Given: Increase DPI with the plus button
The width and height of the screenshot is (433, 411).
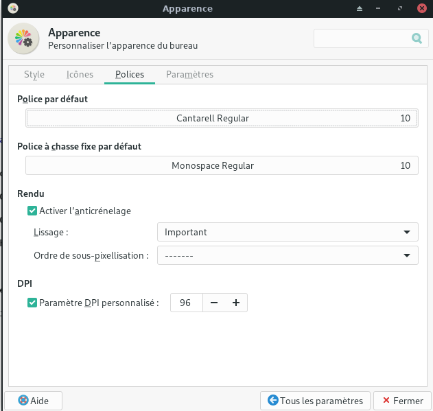Looking at the screenshot, I should 236,303.
